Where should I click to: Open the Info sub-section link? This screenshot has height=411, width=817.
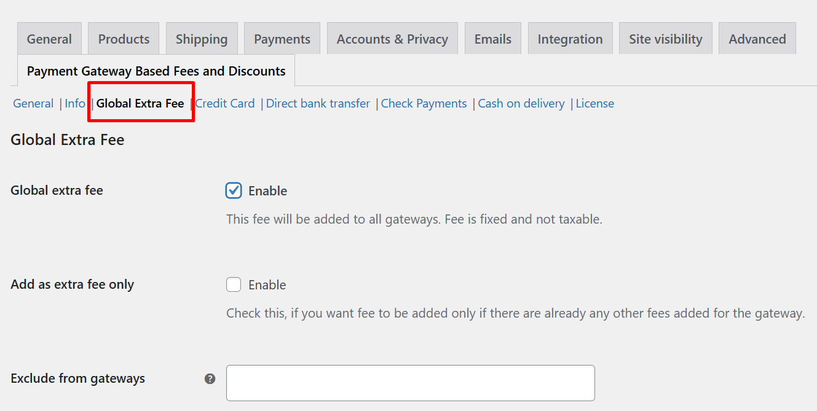pos(75,103)
